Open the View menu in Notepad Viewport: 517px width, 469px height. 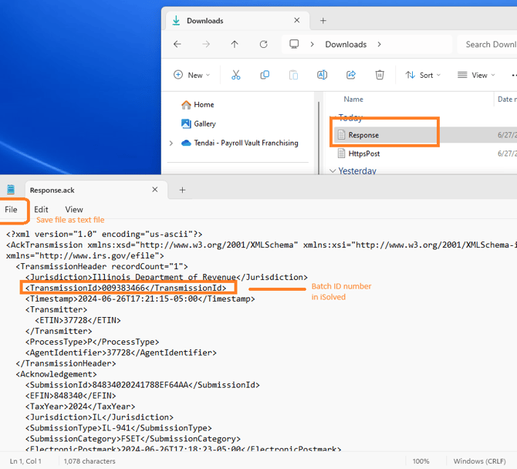click(x=74, y=210)
